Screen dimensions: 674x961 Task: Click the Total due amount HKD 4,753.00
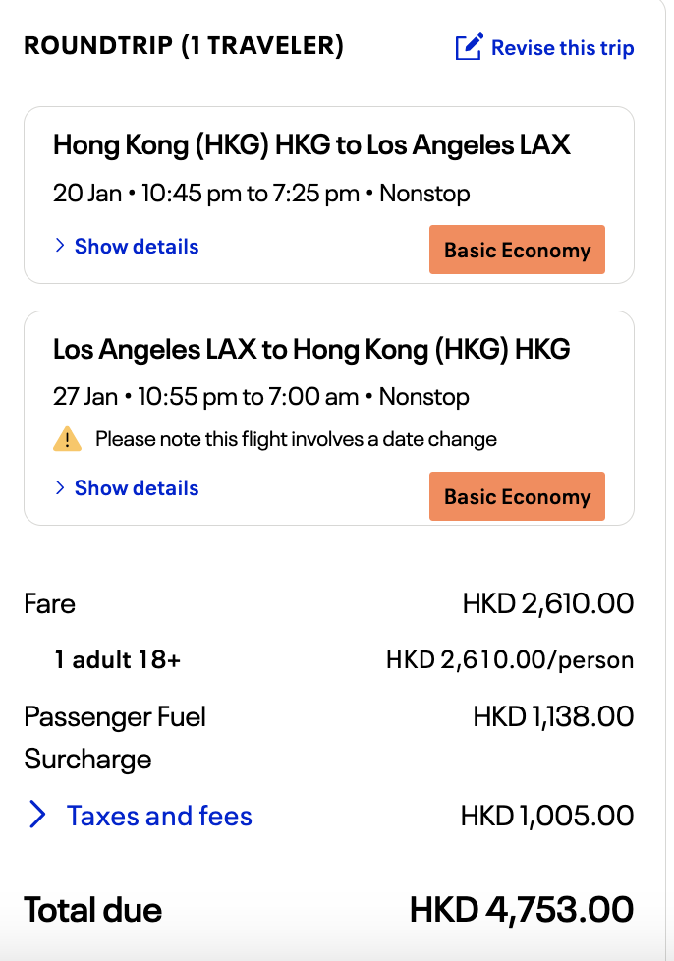[521, 910]
